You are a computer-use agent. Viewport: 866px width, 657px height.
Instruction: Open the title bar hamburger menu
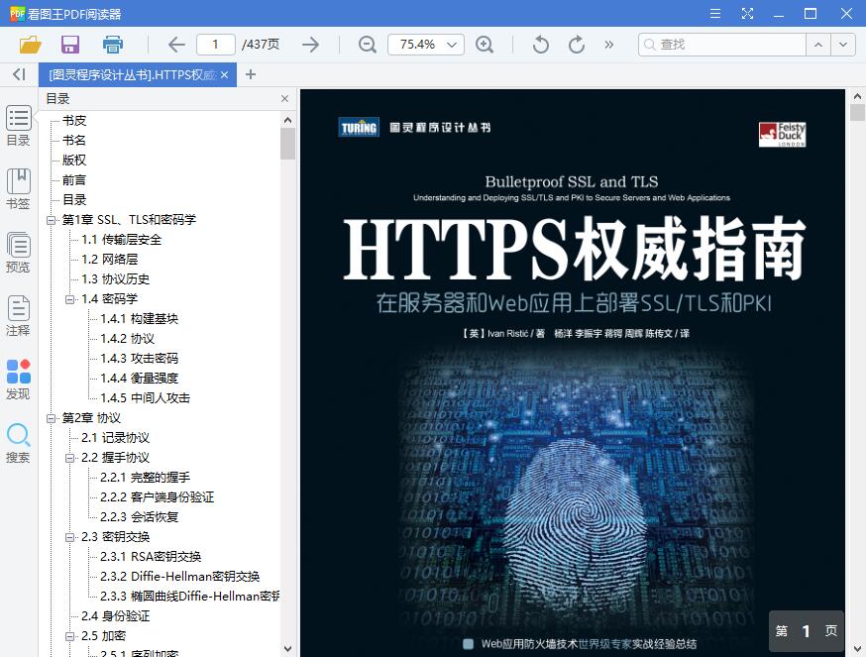715,13
